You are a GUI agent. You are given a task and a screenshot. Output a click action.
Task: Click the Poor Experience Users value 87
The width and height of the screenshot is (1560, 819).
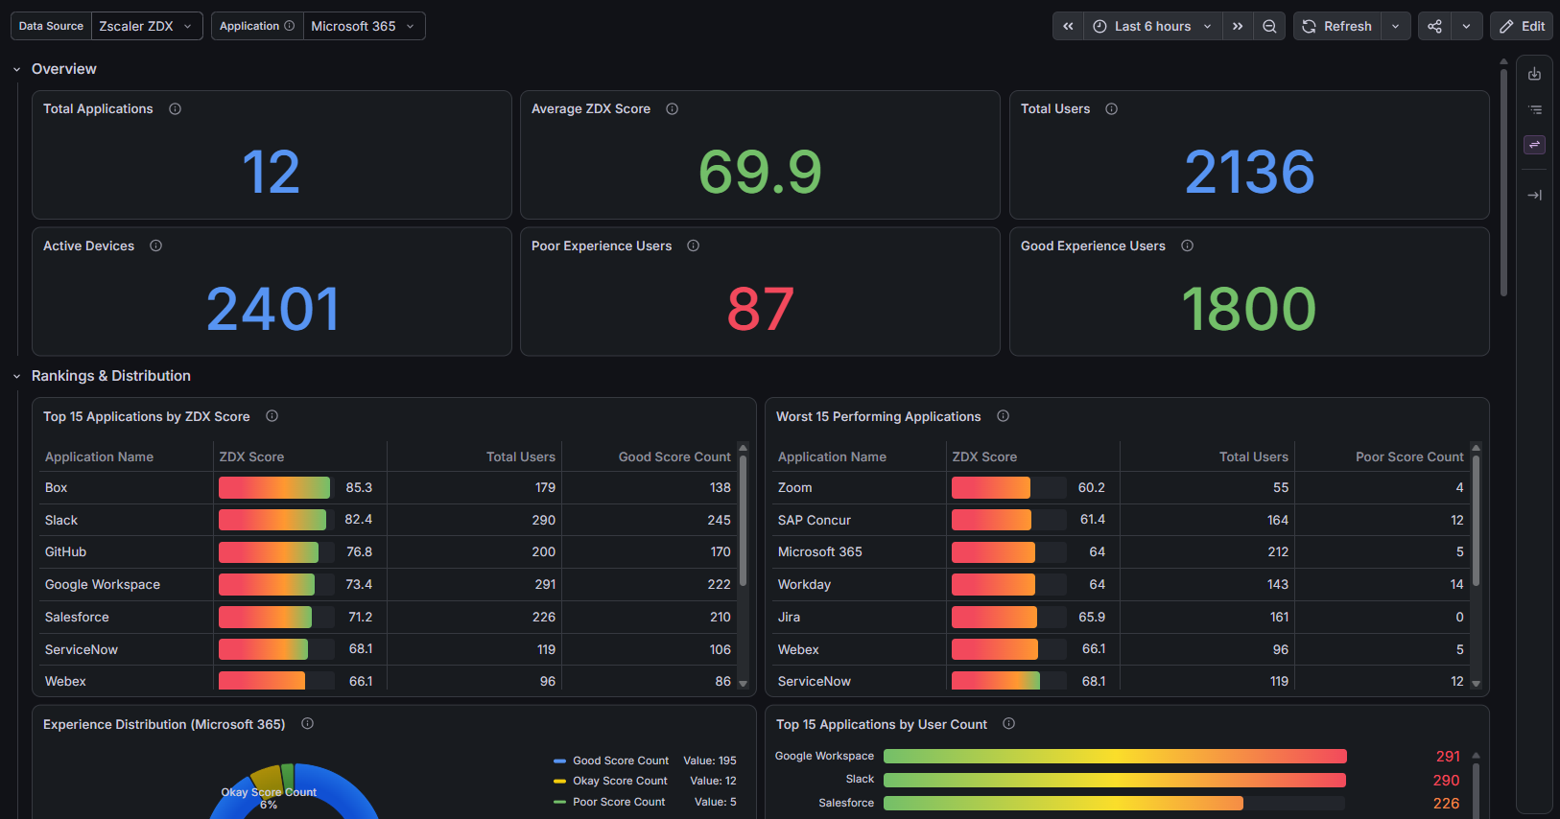point(760,310)
